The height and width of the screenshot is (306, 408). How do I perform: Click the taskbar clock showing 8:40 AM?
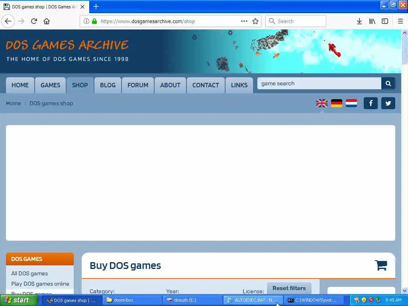point(393,300)
